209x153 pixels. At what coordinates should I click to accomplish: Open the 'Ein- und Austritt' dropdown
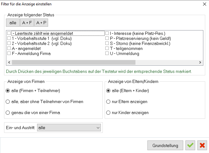69,128
